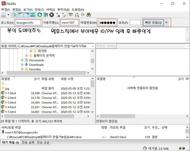Click the 빠른 연결(Q) button
The width and height of the screenshot is (190, 151).
pos(153,23)
